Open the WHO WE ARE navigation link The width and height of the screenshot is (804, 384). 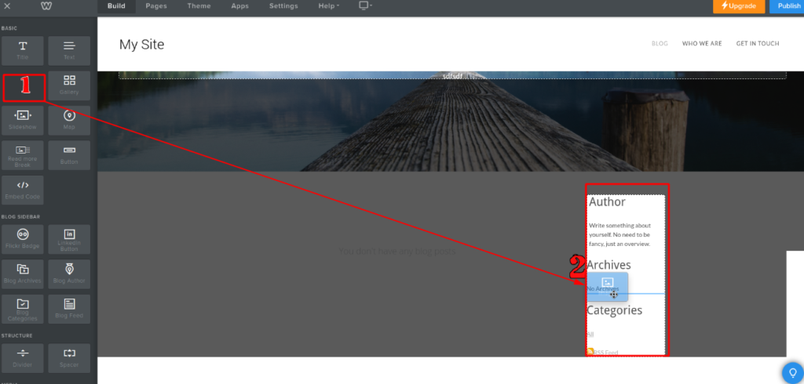(x=702, y=44)
